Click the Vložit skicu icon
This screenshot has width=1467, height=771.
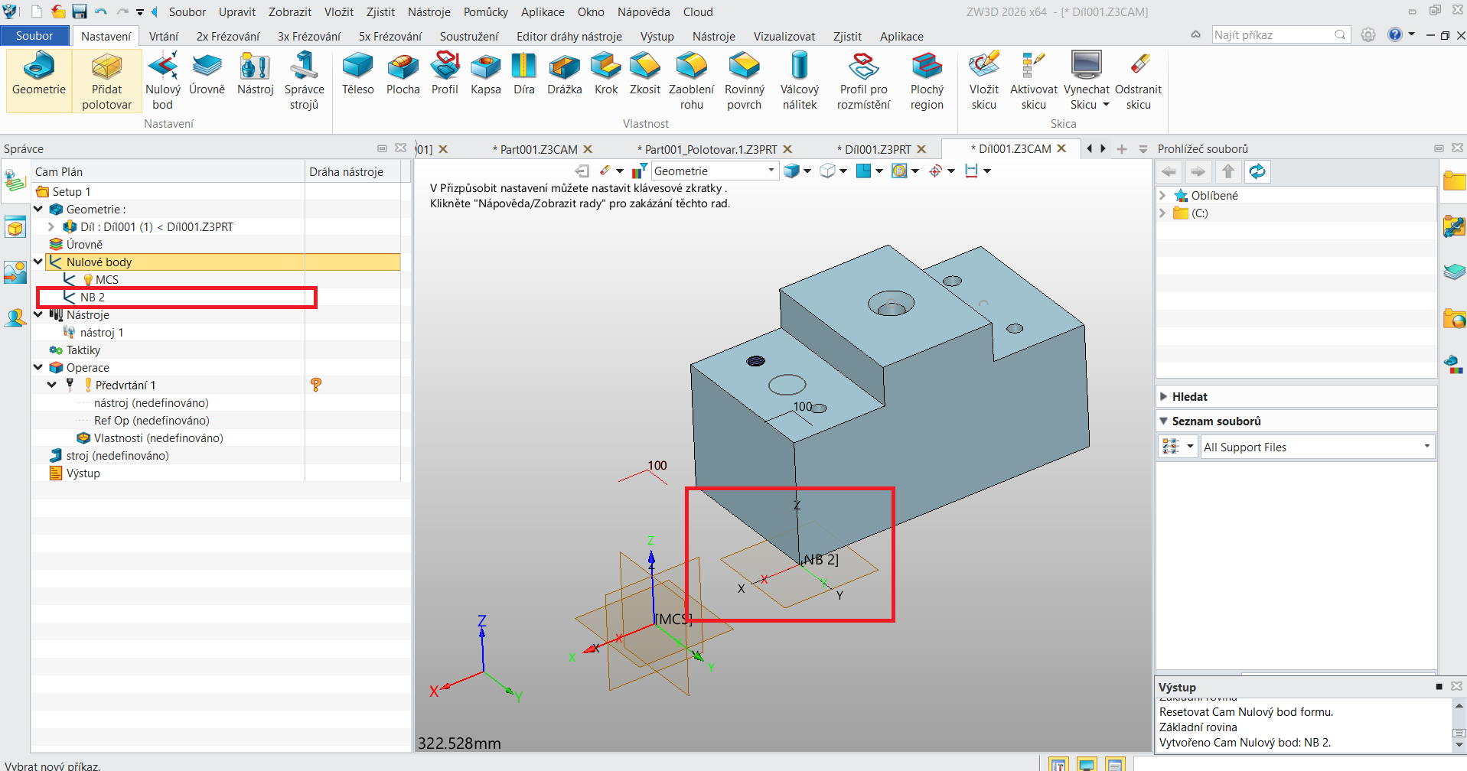pyautogui.click(x=984, y=80)
